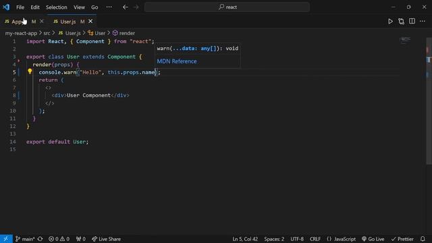Change indentation via Spaces: 2
This screenshot has height=243, width=432.
click(x=274, y=239)
